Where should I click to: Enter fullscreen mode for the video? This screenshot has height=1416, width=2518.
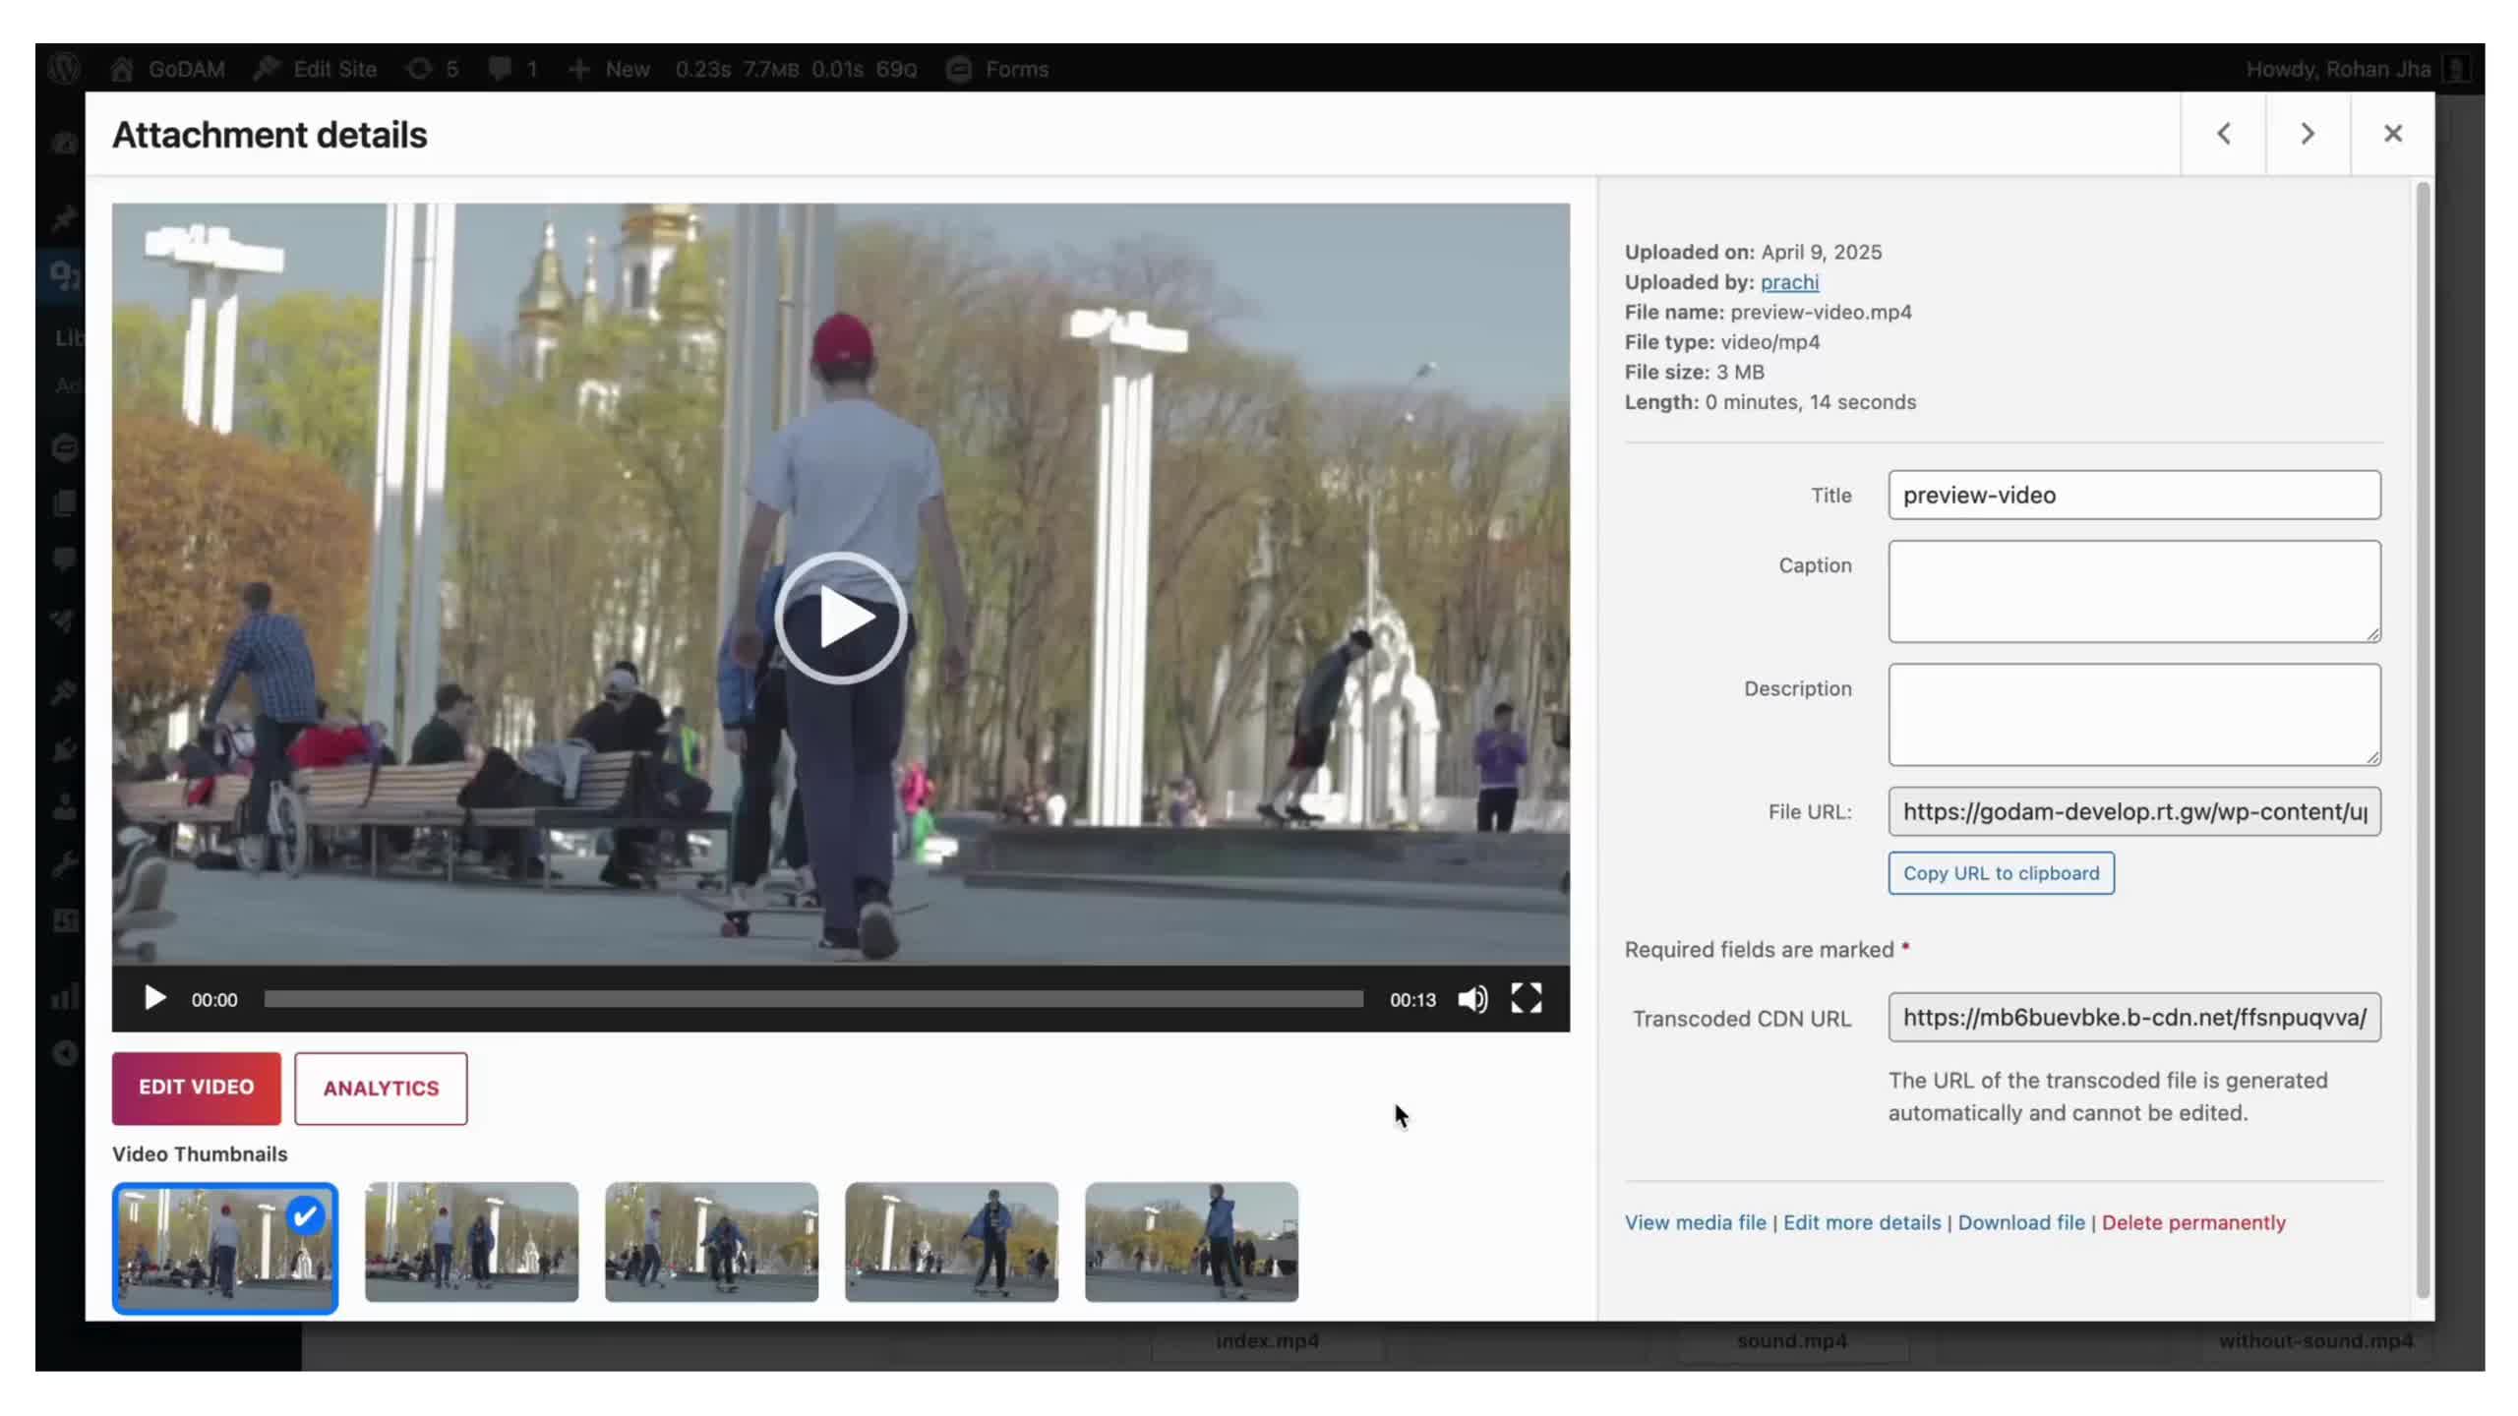(1526, 999)
